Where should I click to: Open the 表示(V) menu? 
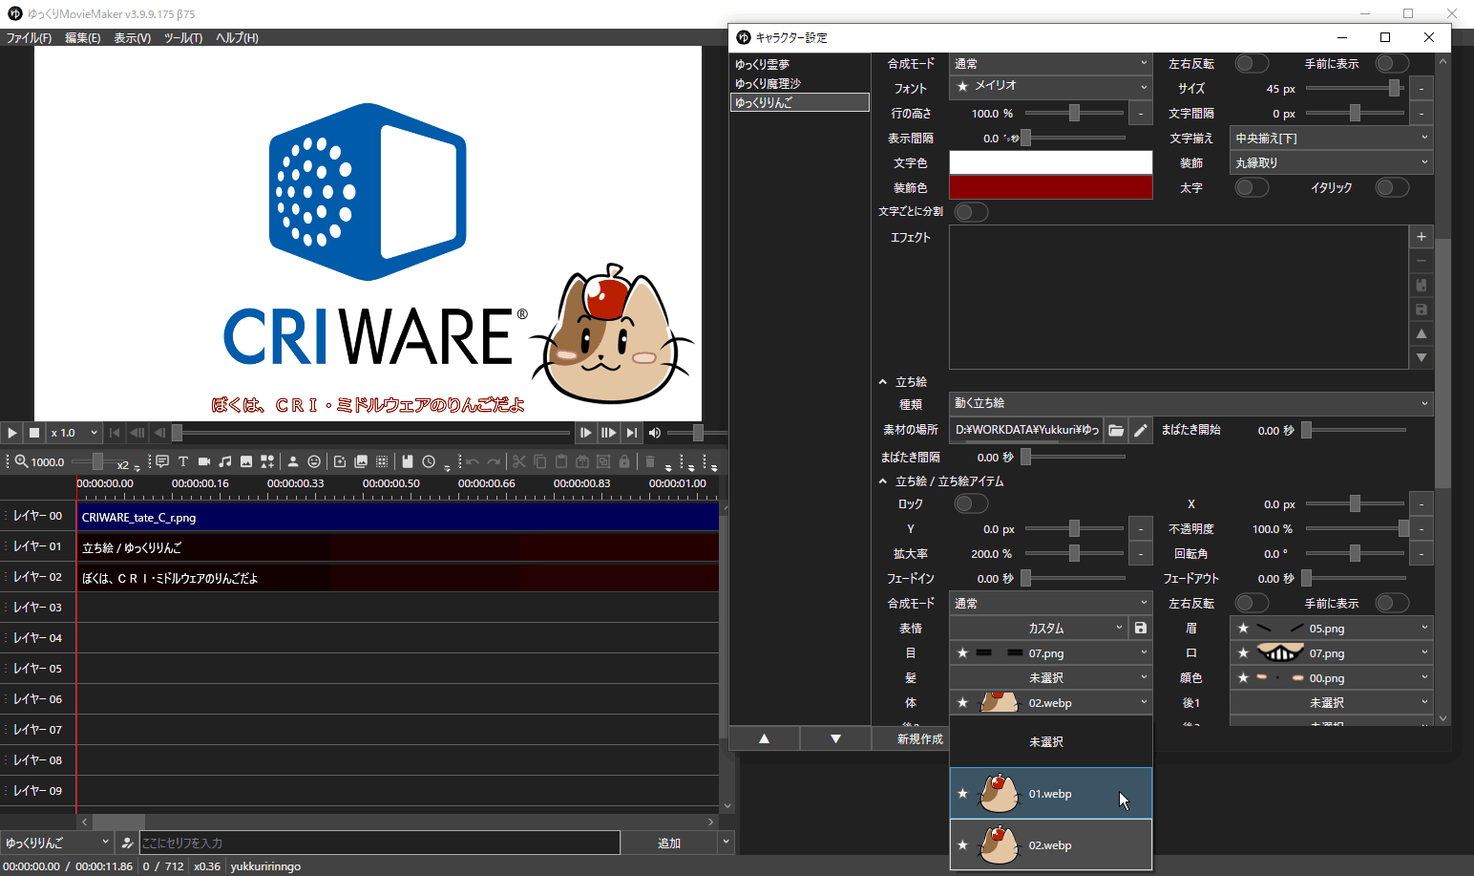(x=133, y=38)
